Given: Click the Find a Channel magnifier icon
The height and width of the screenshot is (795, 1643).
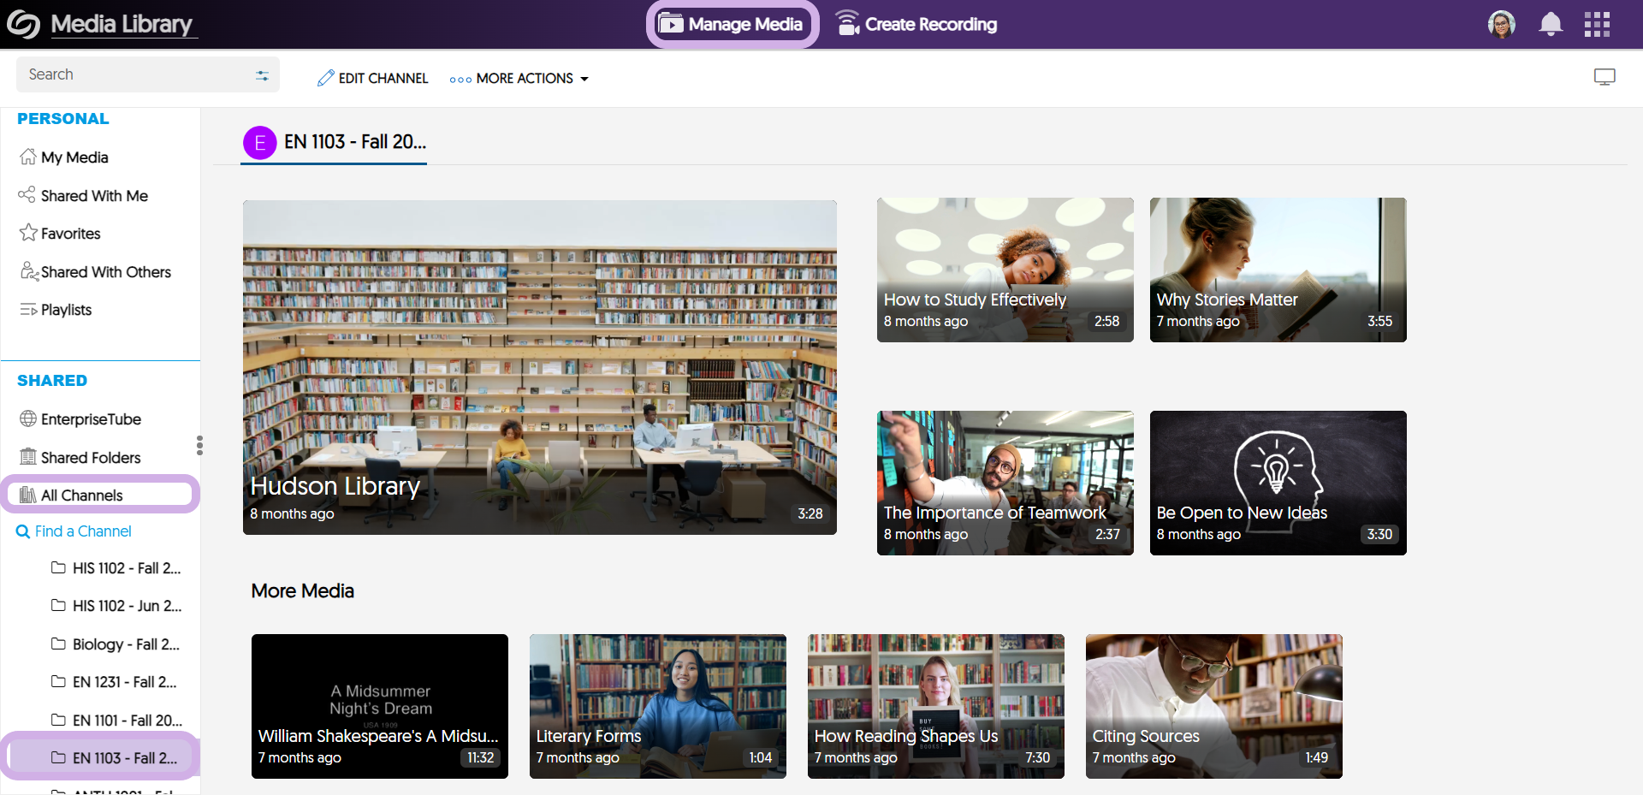Looking at the screenshot, I should pos(23,531).
